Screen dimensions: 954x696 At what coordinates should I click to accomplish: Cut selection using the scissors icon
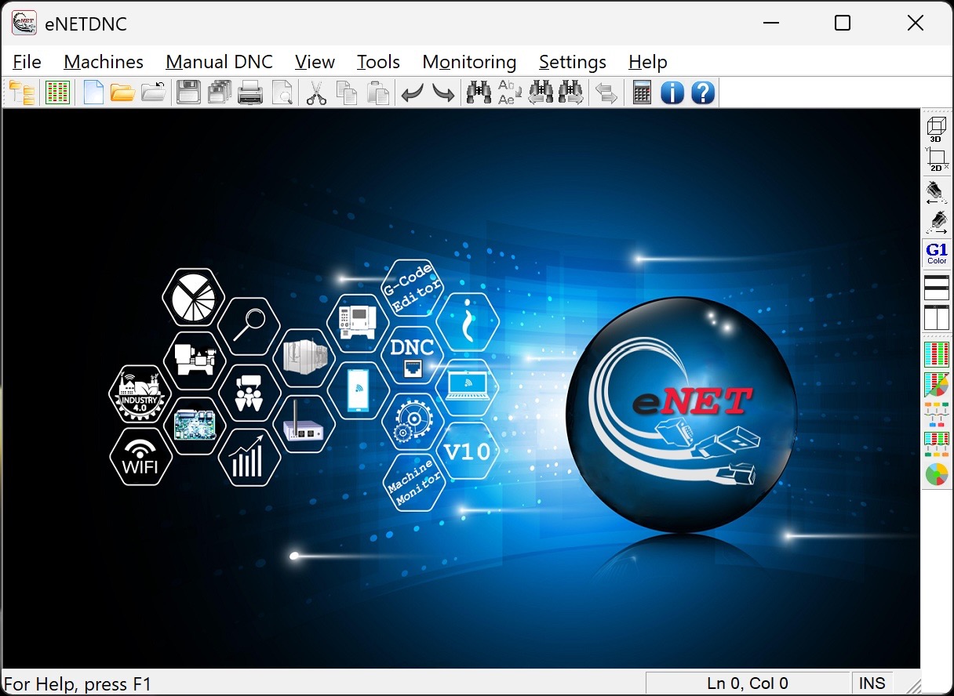[x=315, y=92]
